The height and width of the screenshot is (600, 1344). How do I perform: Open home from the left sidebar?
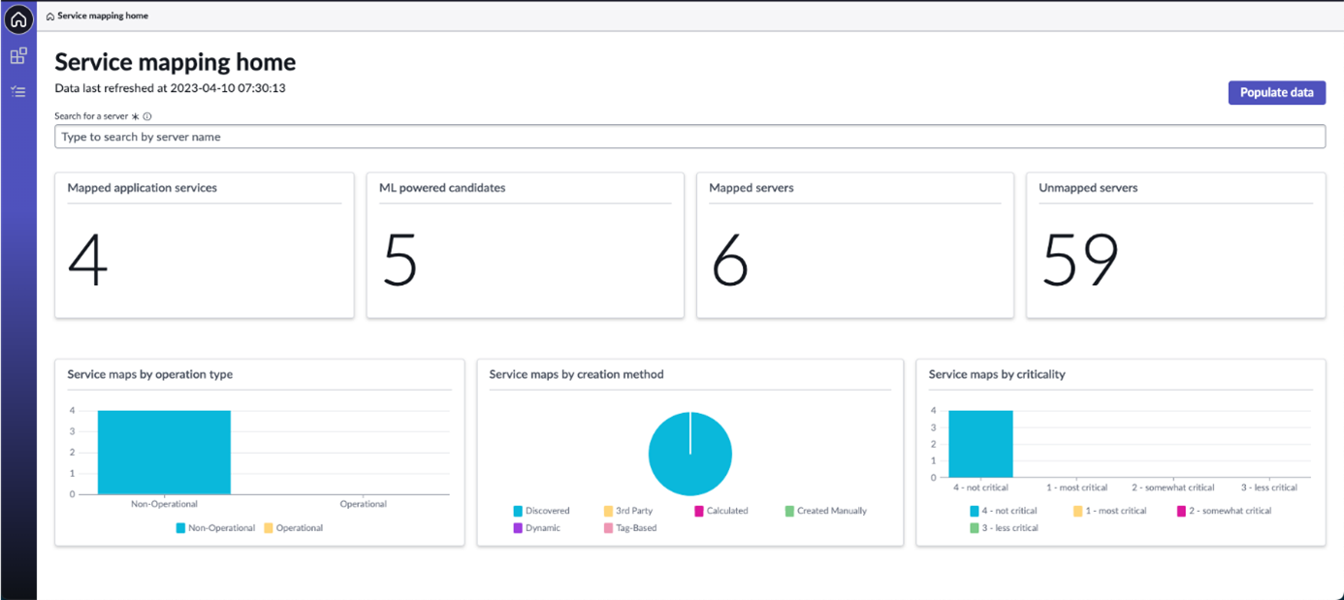pyautogui.click(x=18, y=19)
